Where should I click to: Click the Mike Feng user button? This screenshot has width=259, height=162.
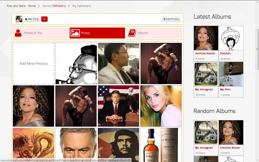32,19
